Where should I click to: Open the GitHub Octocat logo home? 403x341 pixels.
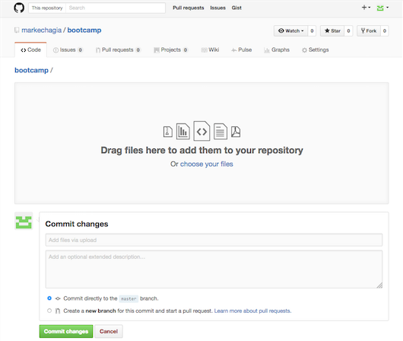click(x=19, y=8)
